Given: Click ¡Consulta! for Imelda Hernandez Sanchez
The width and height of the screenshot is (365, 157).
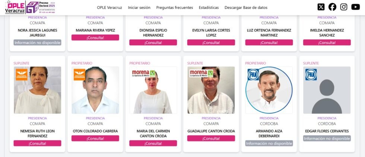Looking at the screenshot, I should (x=327, y=42).
